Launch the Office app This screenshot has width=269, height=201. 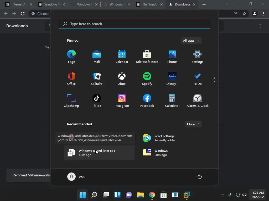71,79
